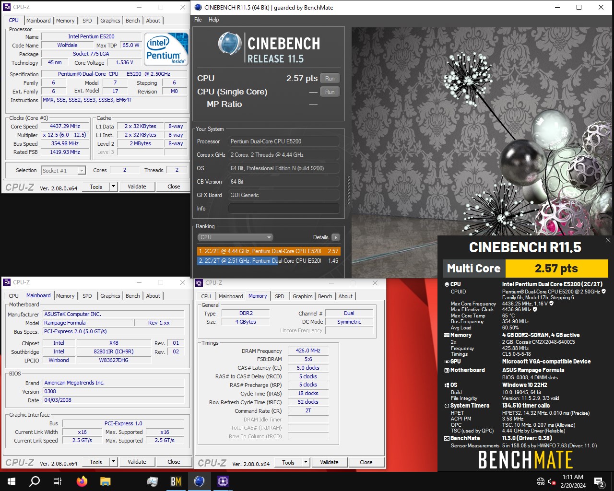614x491 pixels.
Task: Click the Wolfdale code name field
Action: pyautogui.click(x=67, y=45)
